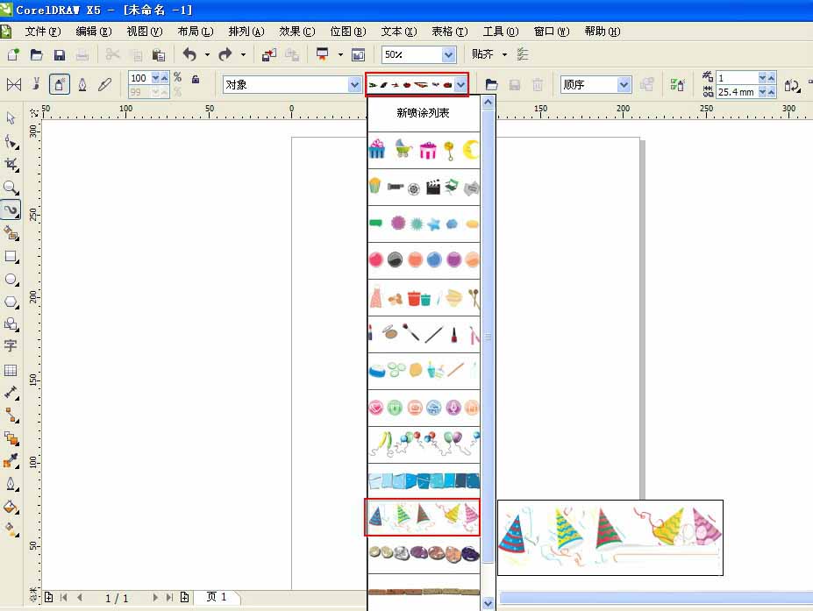Create a new document
Viewport: 813px width, 611px height.
click(13, 54)
